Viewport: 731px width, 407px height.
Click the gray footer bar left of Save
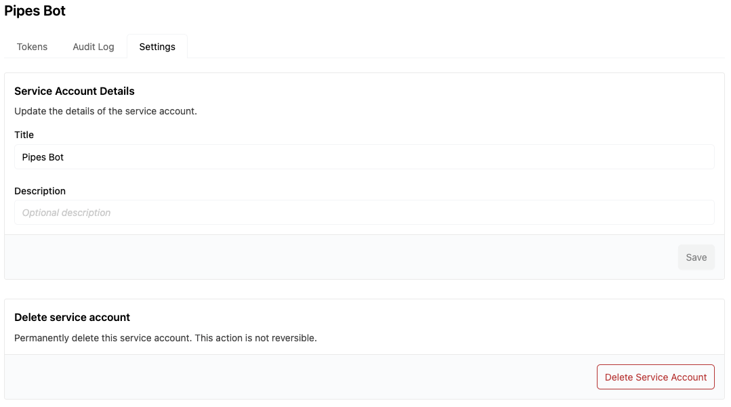(339, 257)
